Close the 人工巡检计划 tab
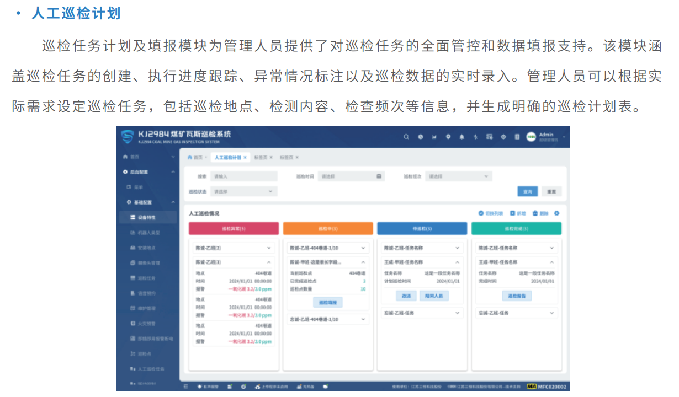679x397 pixels. (x=245, y=157)
